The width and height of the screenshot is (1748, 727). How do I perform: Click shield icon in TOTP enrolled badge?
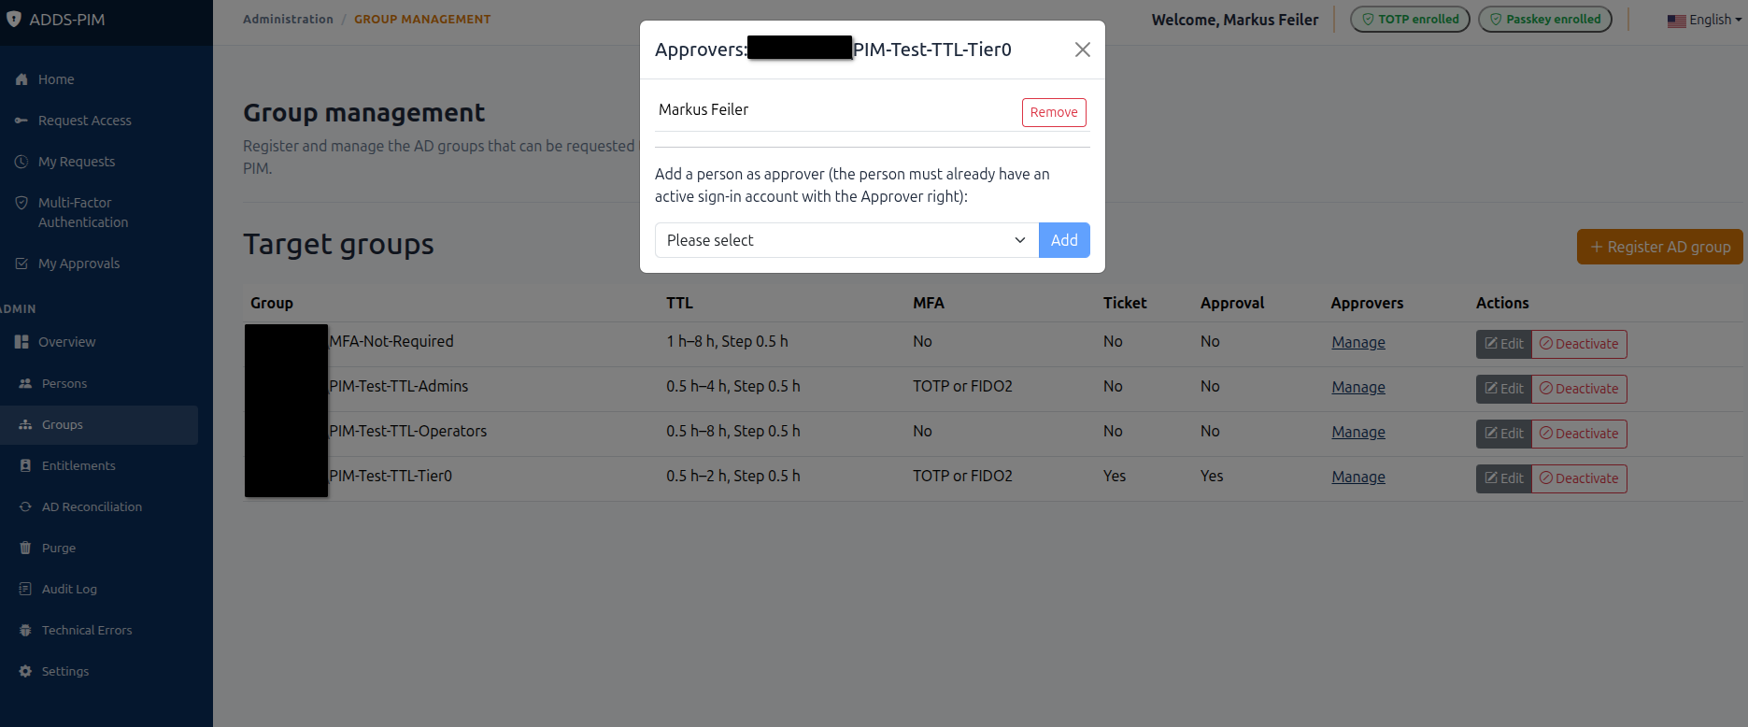click(1368, 19)
